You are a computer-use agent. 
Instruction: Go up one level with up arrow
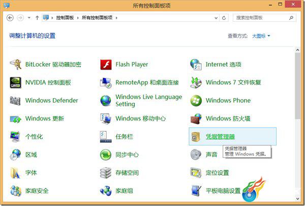[37, 18]
